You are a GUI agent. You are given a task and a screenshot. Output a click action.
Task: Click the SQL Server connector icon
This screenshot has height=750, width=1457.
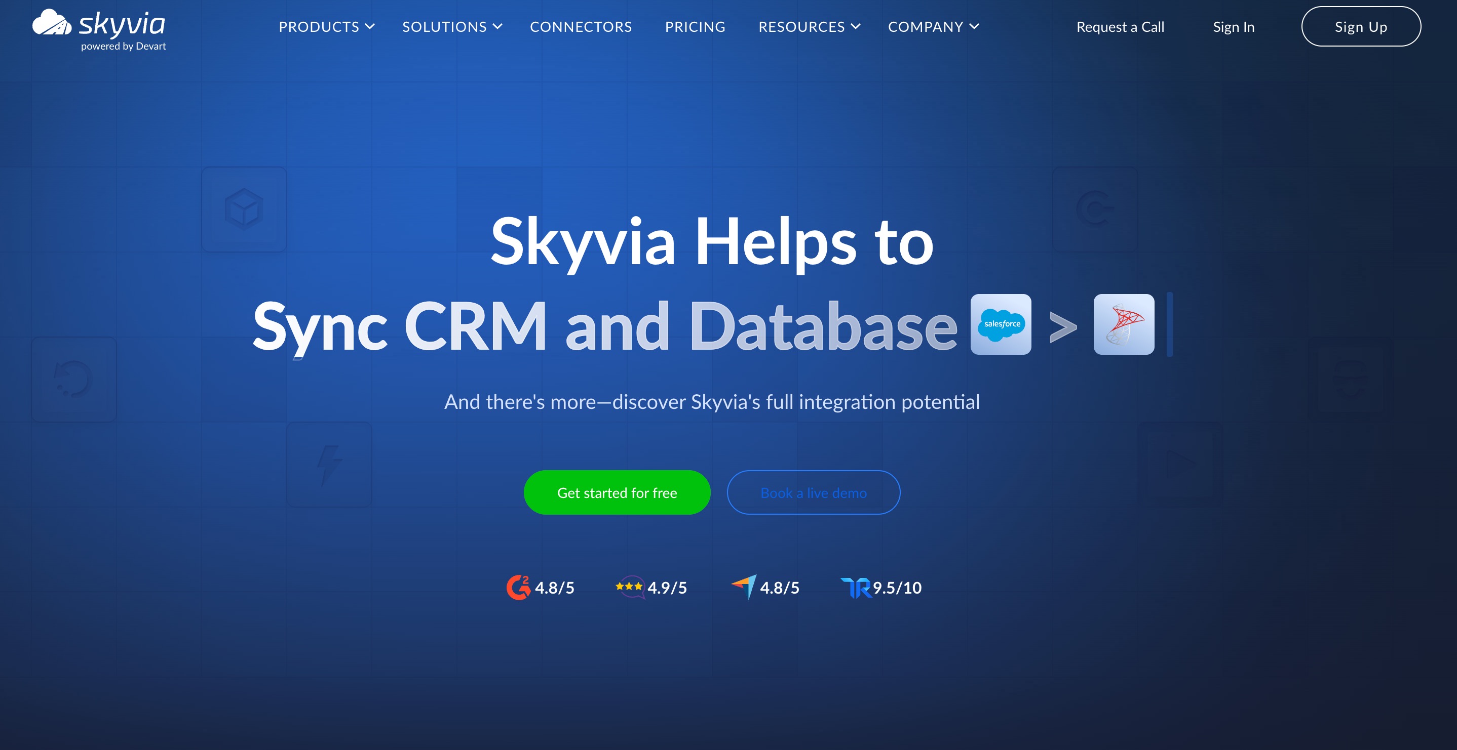tap(1124, 324)
